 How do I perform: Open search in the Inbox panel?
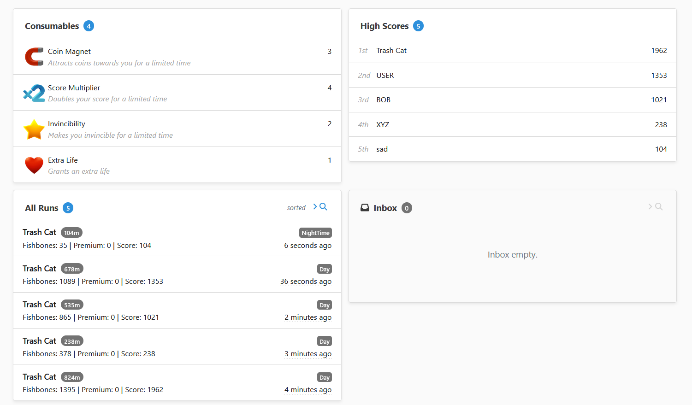658,206
